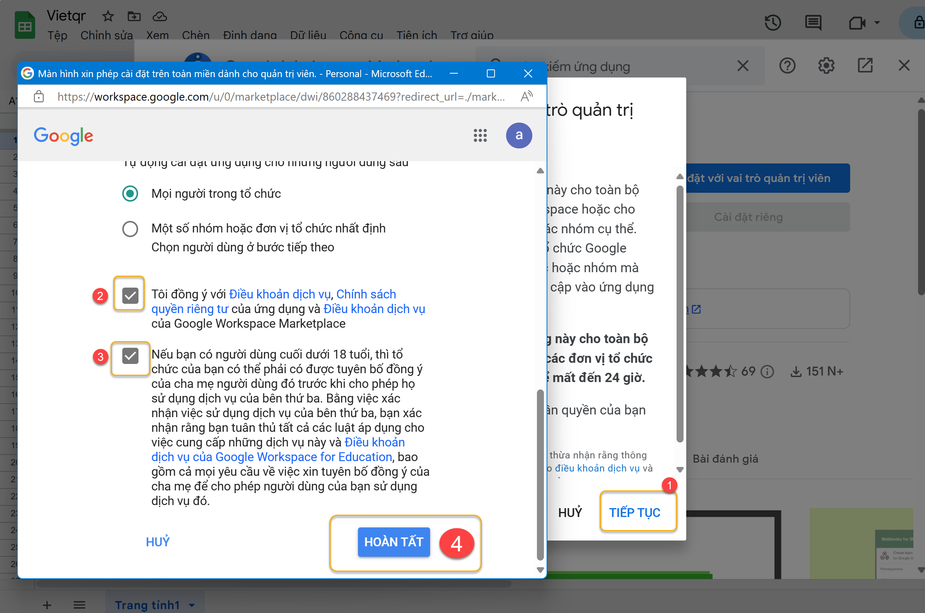Click the Marketplace help question icon

click(x=787, y=66)
